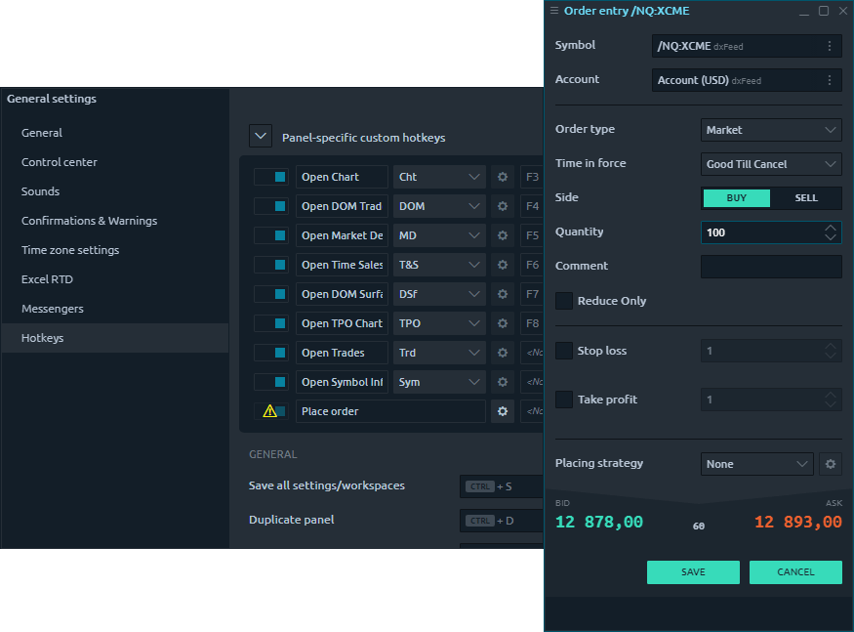Click the gear icon beside Open Trades
Viewport: 854px width, 632px height.
coord(503,353)
